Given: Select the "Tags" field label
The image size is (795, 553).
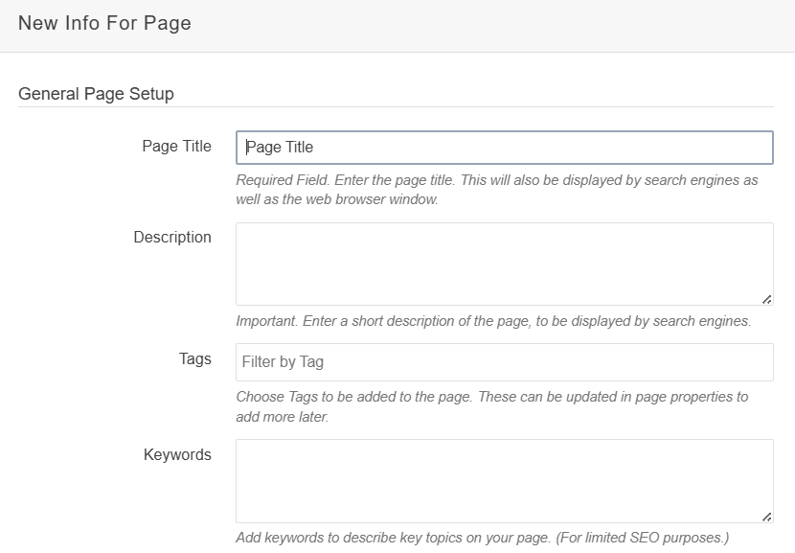Looking at the screenshot, I should (194, 359).
